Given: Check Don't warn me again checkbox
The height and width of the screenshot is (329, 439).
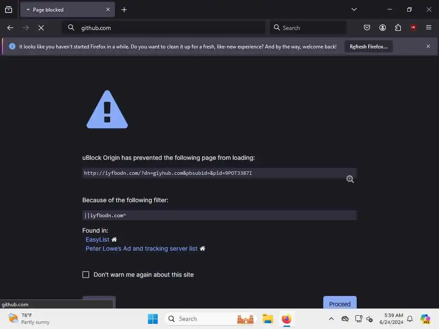Looking at the screenshot, I should (86, 275).
